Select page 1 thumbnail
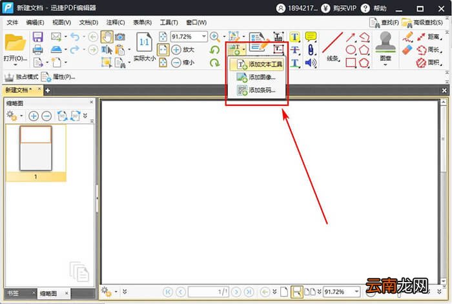The image size is (452, 304). coord(36,148)
